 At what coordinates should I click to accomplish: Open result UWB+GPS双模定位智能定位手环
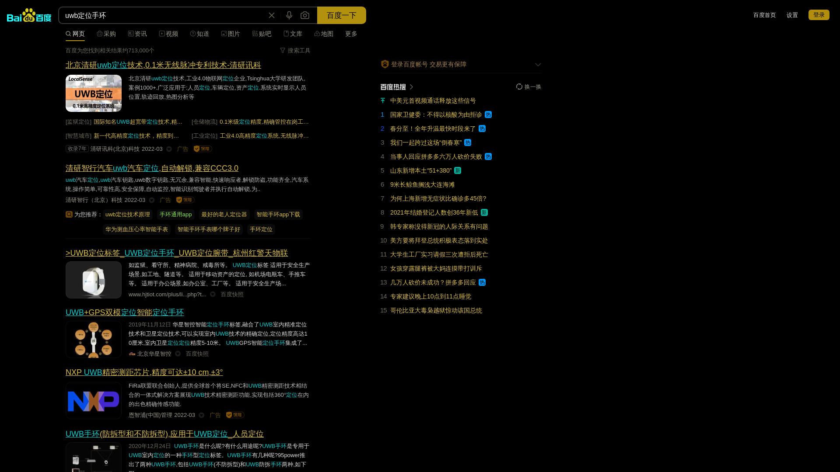pyautogui.click(x=125, y=312)
